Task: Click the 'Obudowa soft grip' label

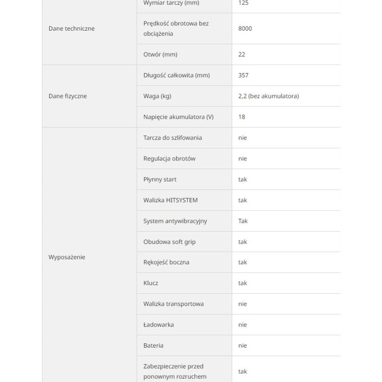Action: [x=169, y=242]
